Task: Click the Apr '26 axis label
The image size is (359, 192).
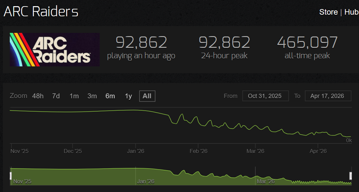Action: tap(318, 151)
